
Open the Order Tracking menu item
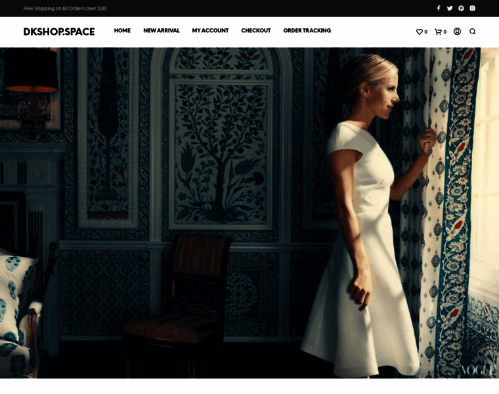tap(307, 31)
